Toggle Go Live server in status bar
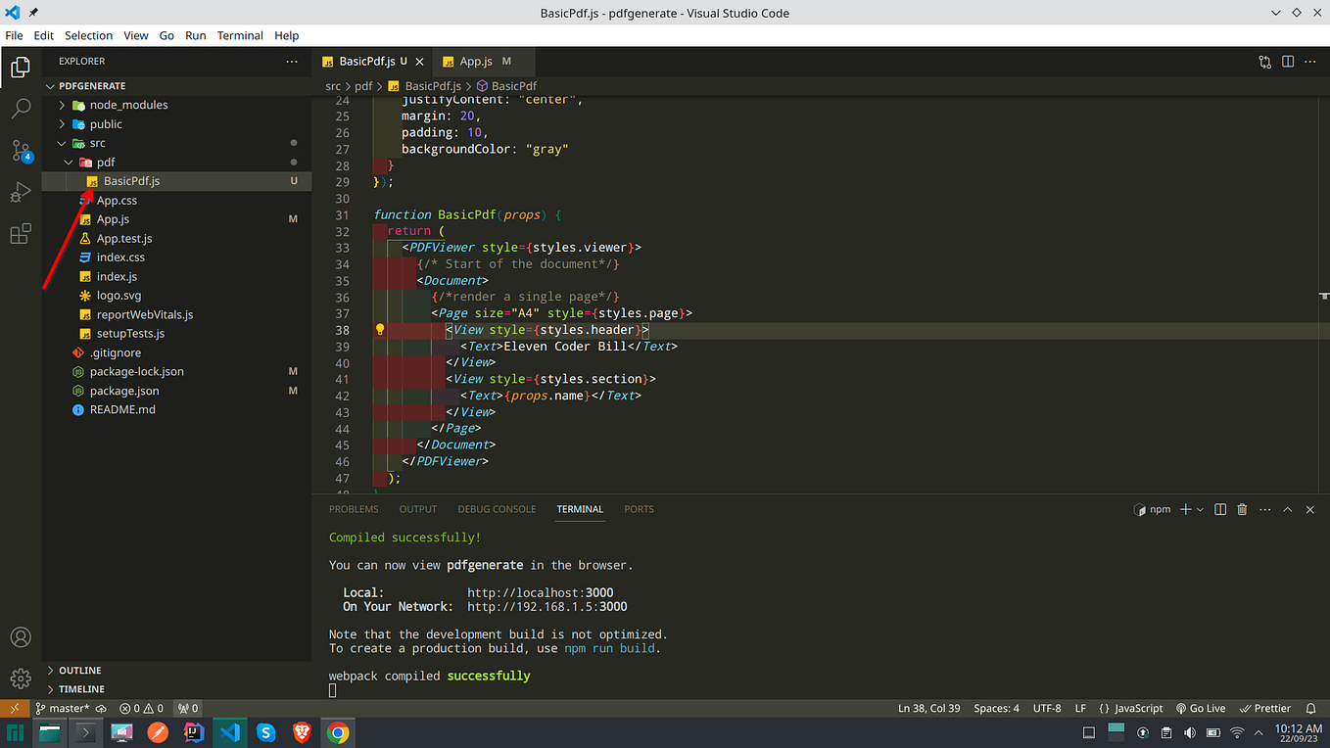1330x748 pixels. click(x=1201, y=708)
